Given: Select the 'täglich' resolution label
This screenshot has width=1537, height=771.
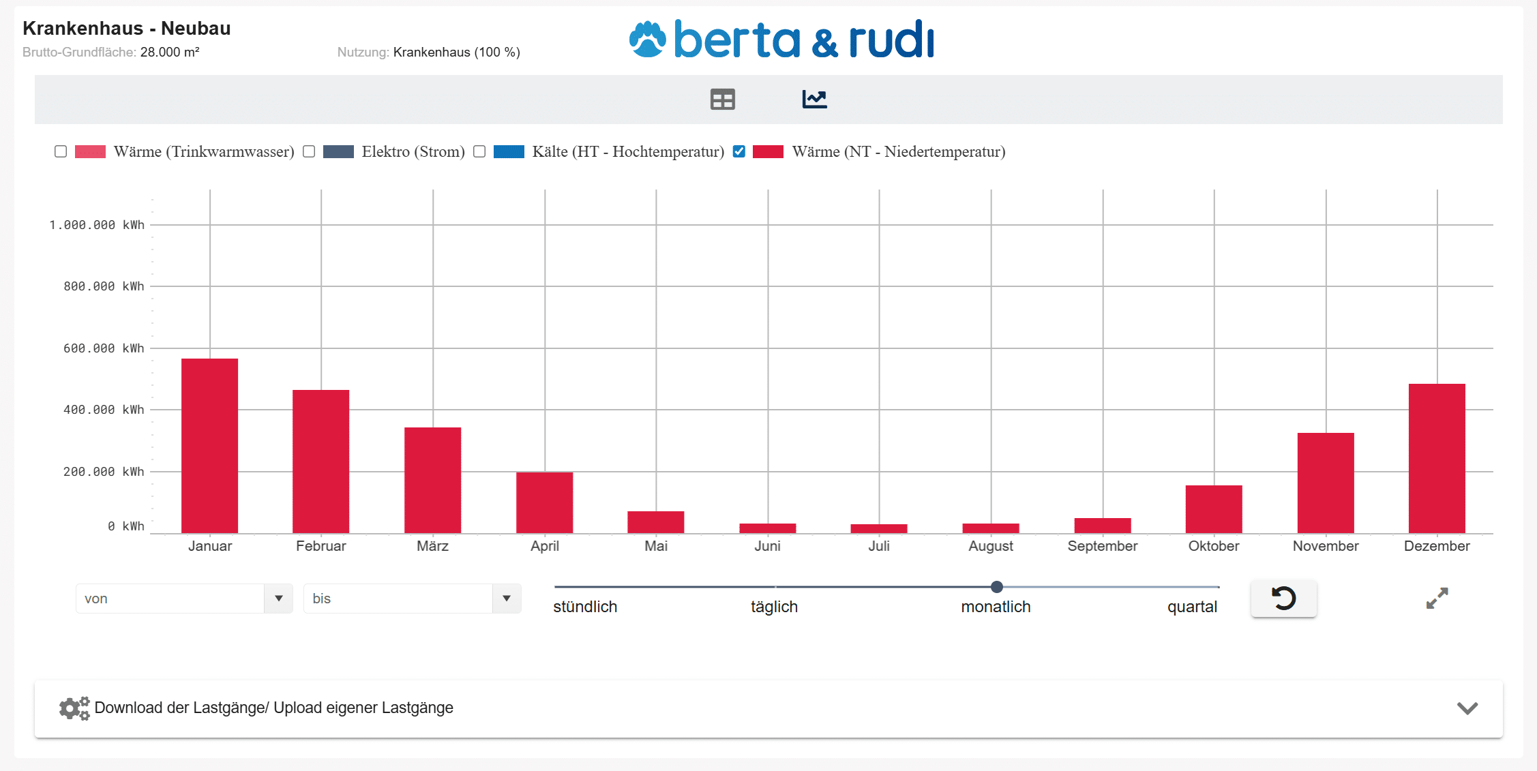Looking at the screenshot, I should (x=774, y=607).
